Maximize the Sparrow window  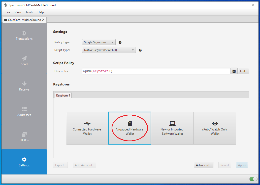pyautogui.click(x=241, y=5)
